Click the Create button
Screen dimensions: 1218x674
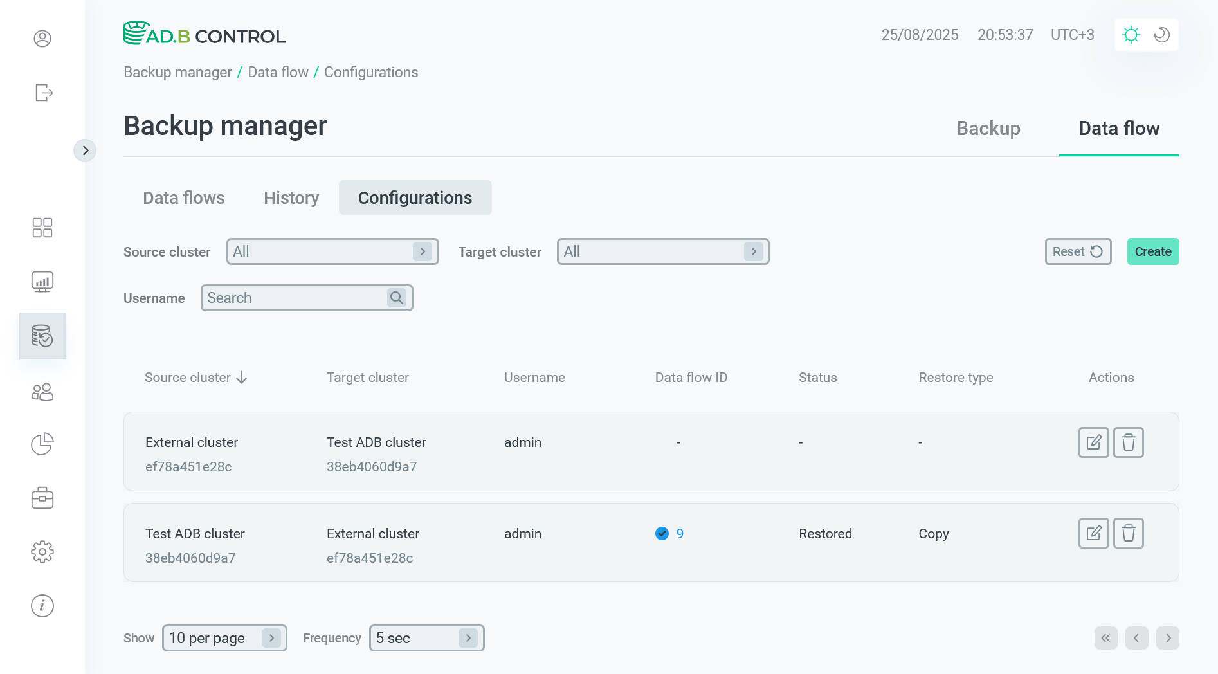pyautogui.click(x=1152, y=251)
